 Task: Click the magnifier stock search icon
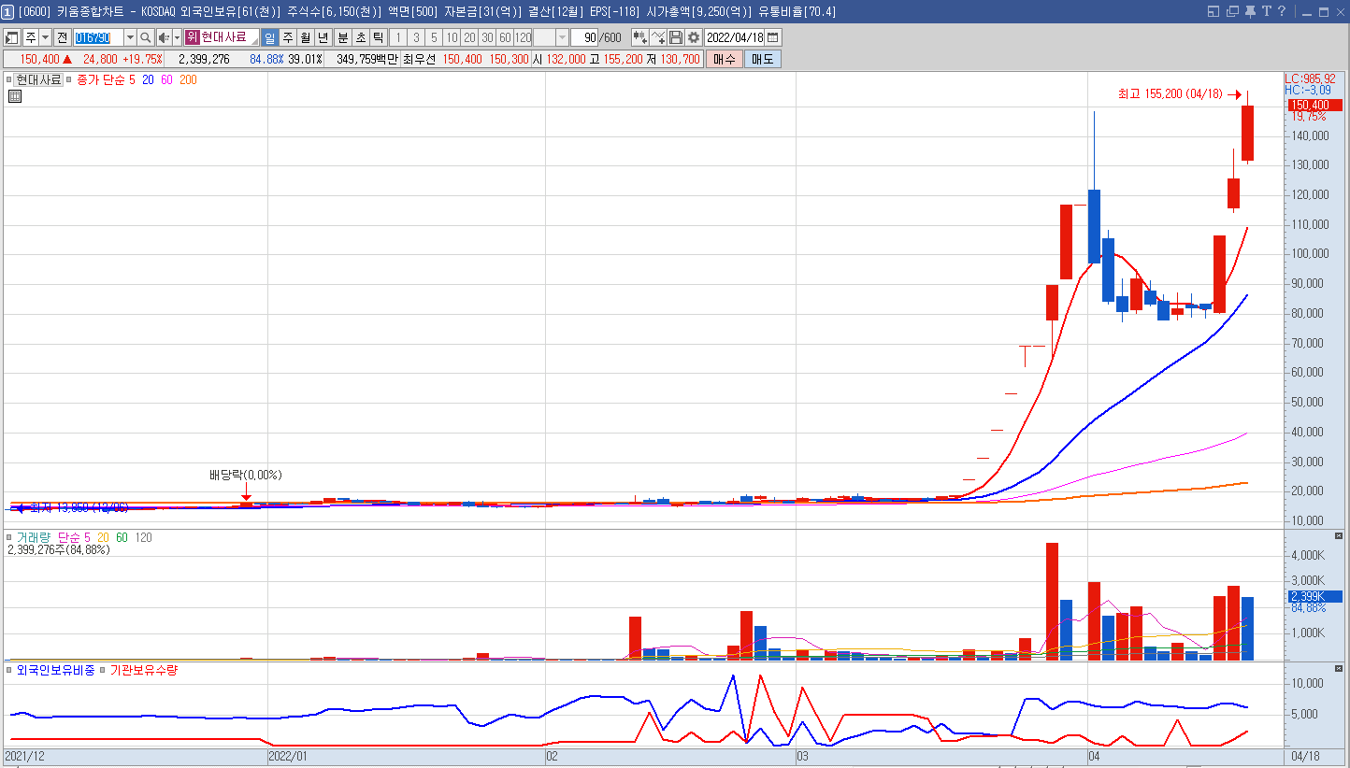click(146, 37)
